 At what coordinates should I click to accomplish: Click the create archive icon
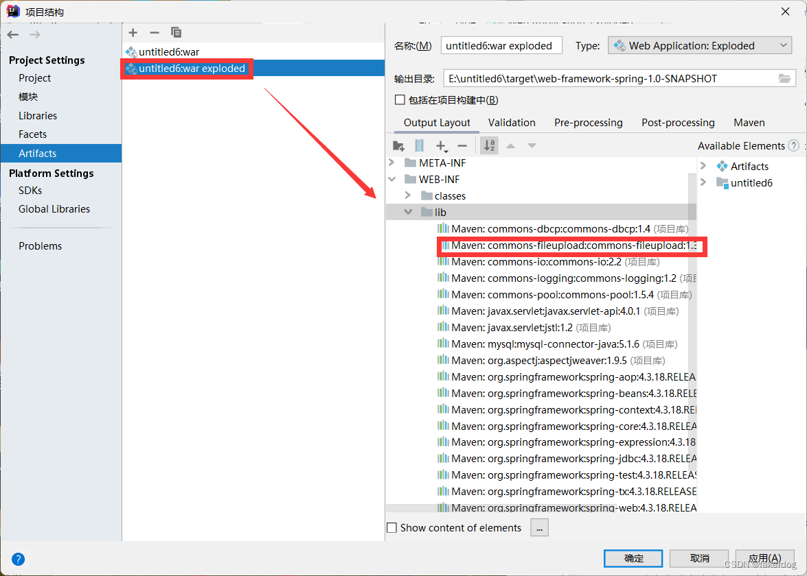click(x=420, y=145)
